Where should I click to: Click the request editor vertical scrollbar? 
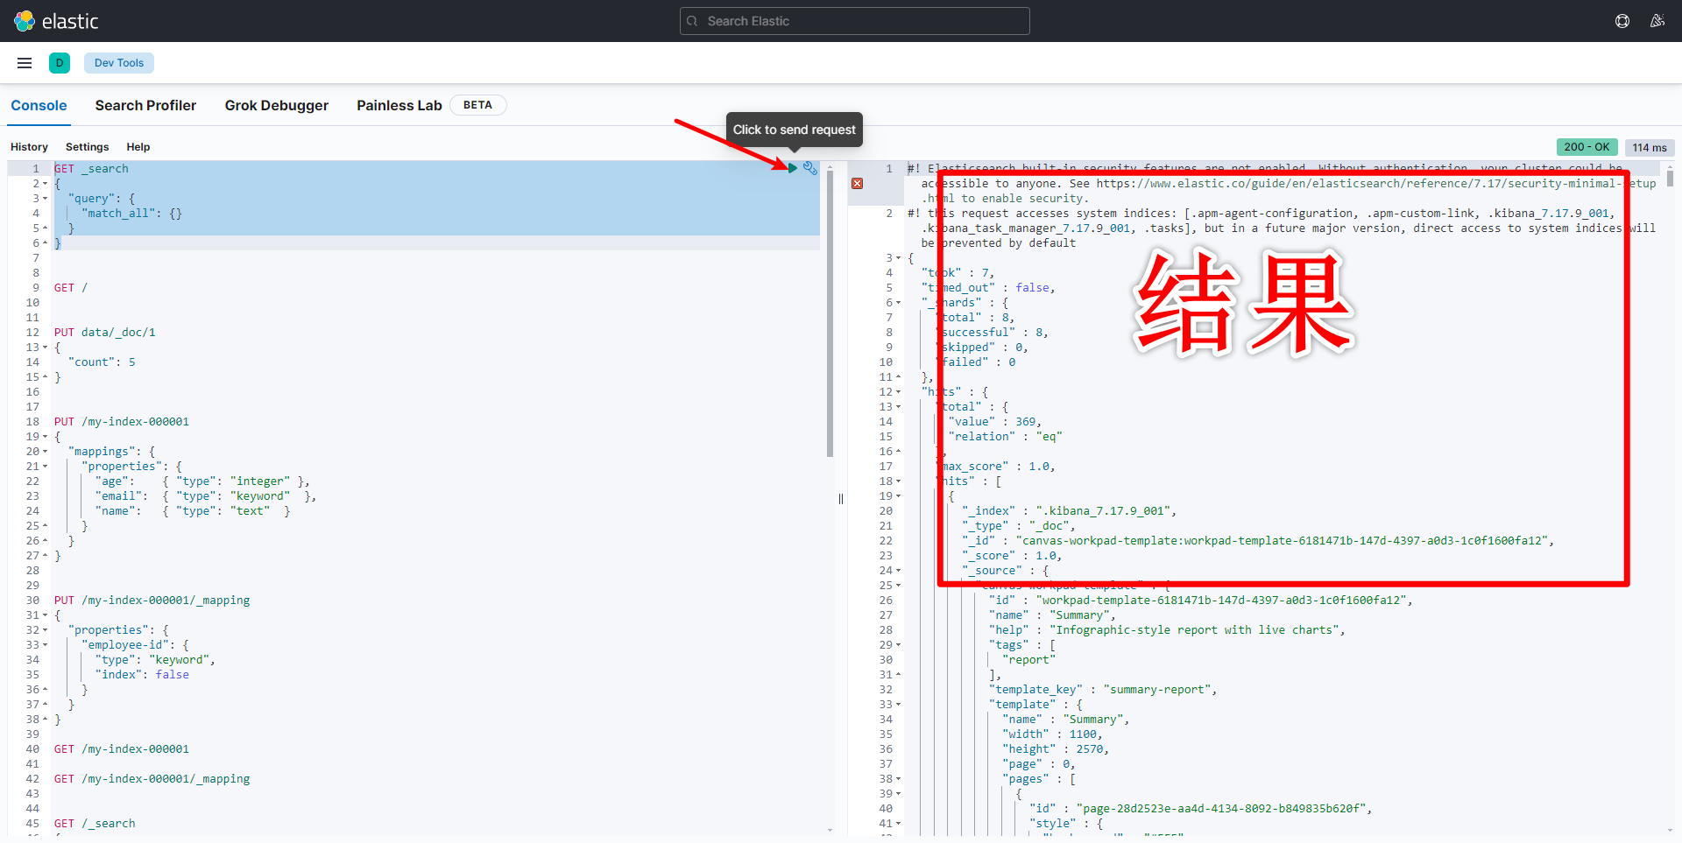(x=830, y=315)
